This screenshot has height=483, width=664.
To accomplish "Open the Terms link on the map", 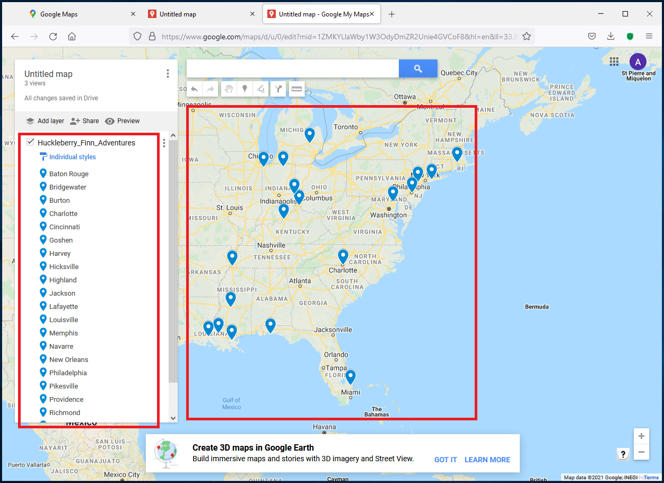I will pos(651,478).
